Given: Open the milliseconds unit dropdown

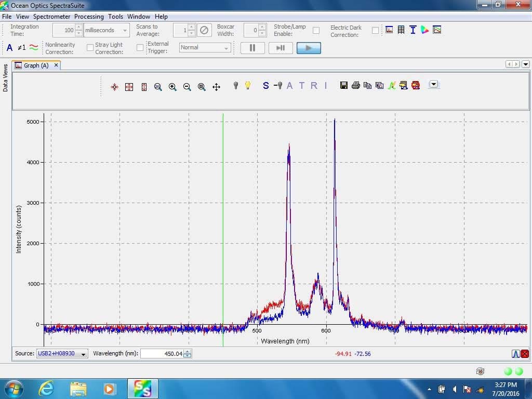Looking at the screenshot, I should (x=107, y=31).
